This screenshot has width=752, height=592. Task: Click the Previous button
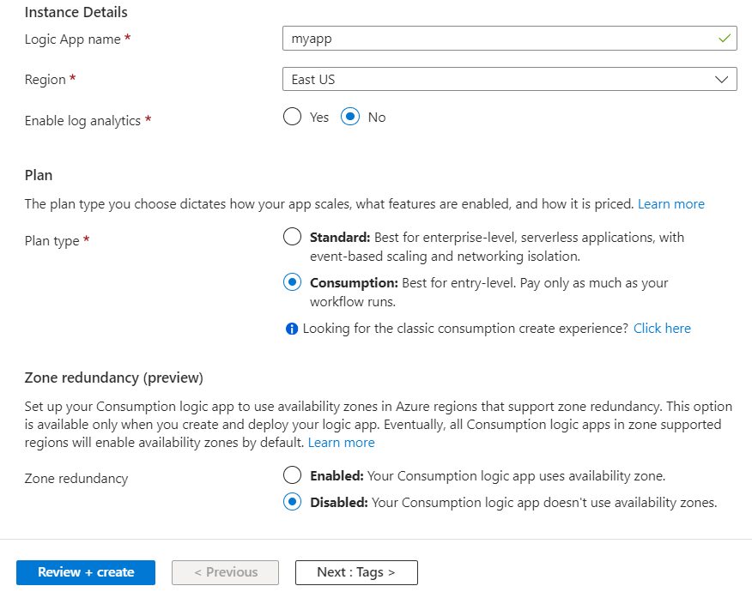226,572
